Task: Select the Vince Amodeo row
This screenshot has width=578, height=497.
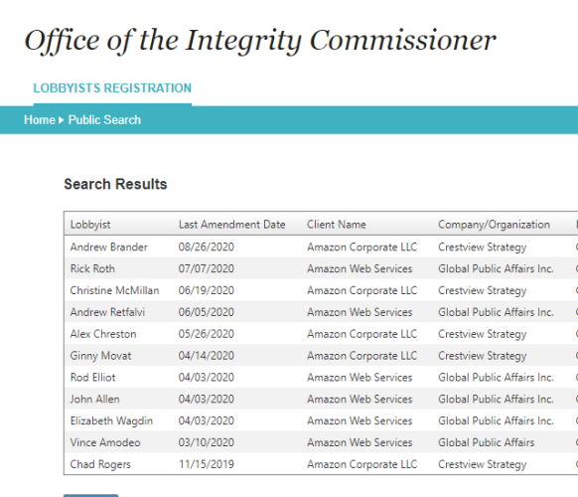Action: point(321,442)
